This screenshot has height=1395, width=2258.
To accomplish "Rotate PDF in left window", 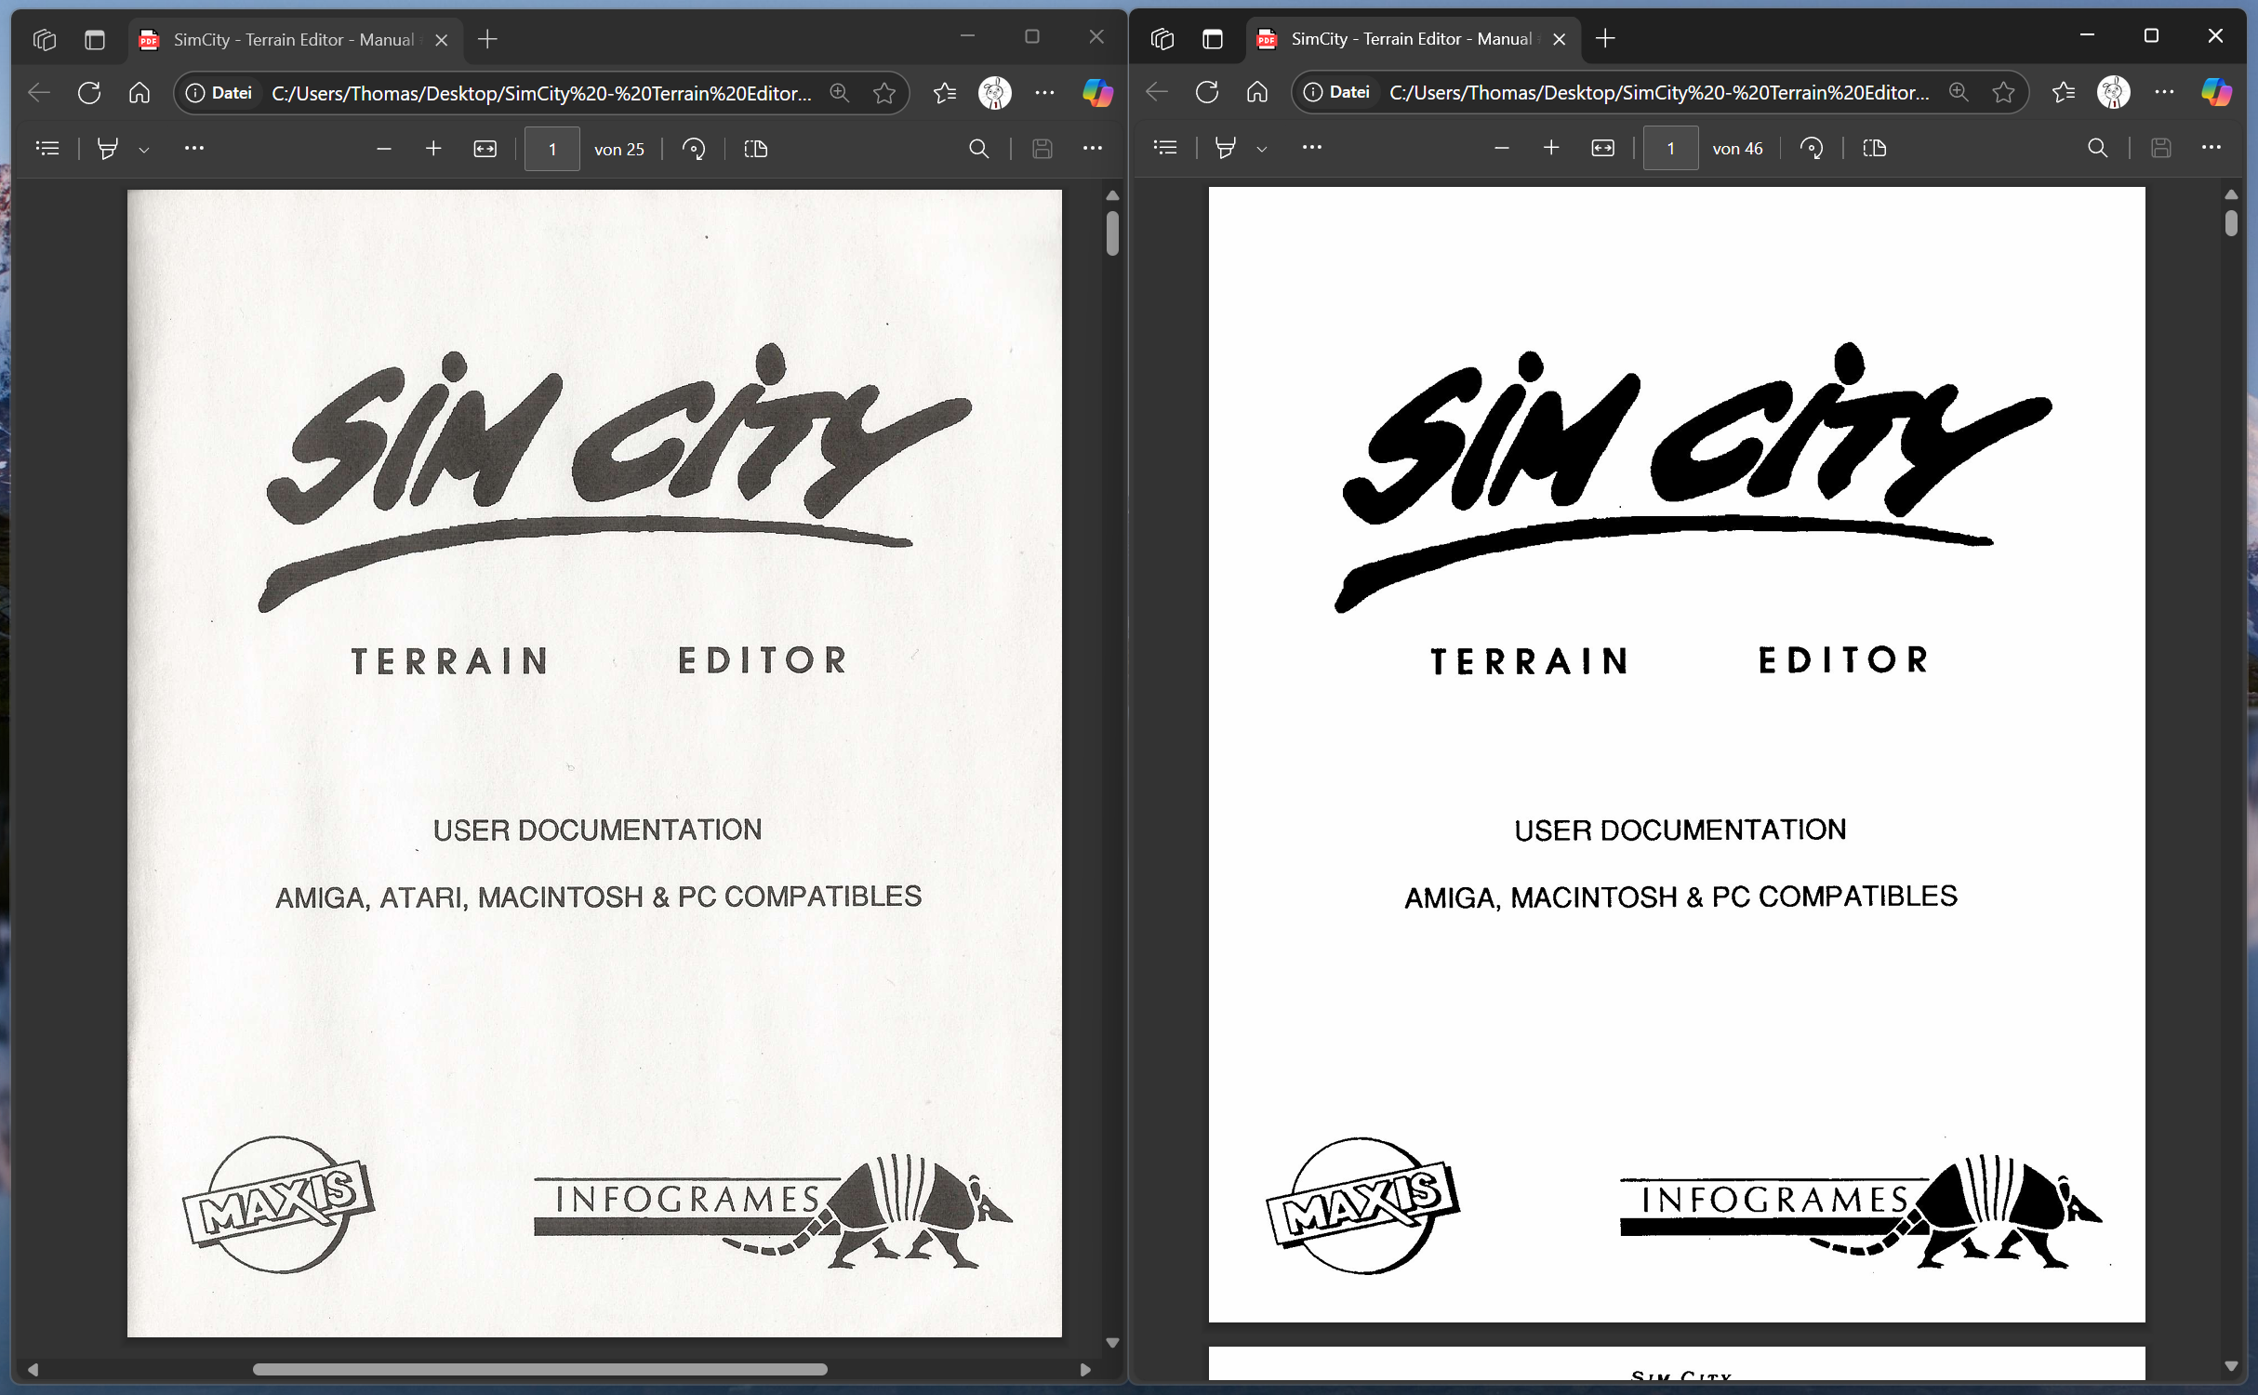I will 694,149.
